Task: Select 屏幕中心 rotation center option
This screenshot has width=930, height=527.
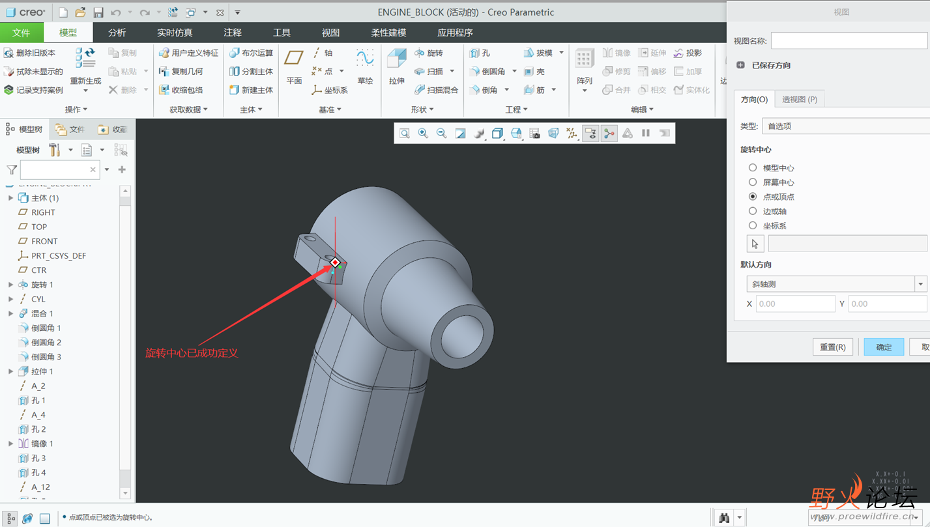Action: click(753, 182)
